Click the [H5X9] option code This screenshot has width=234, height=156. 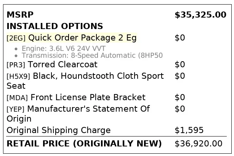[x=19, y=76]
